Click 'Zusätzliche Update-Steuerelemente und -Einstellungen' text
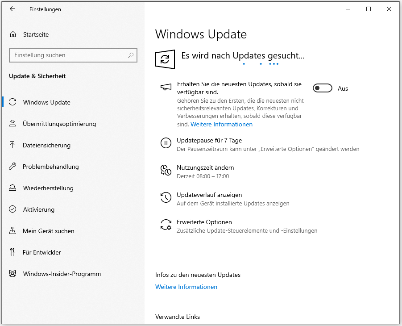Image resolution: width=402 pixels, height=326 pixels. click(247, 230)
